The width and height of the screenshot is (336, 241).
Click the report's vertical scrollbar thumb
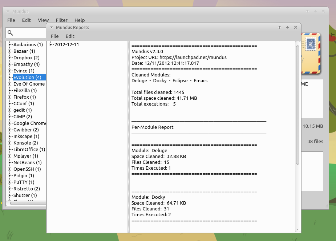(x=297, y=105)
